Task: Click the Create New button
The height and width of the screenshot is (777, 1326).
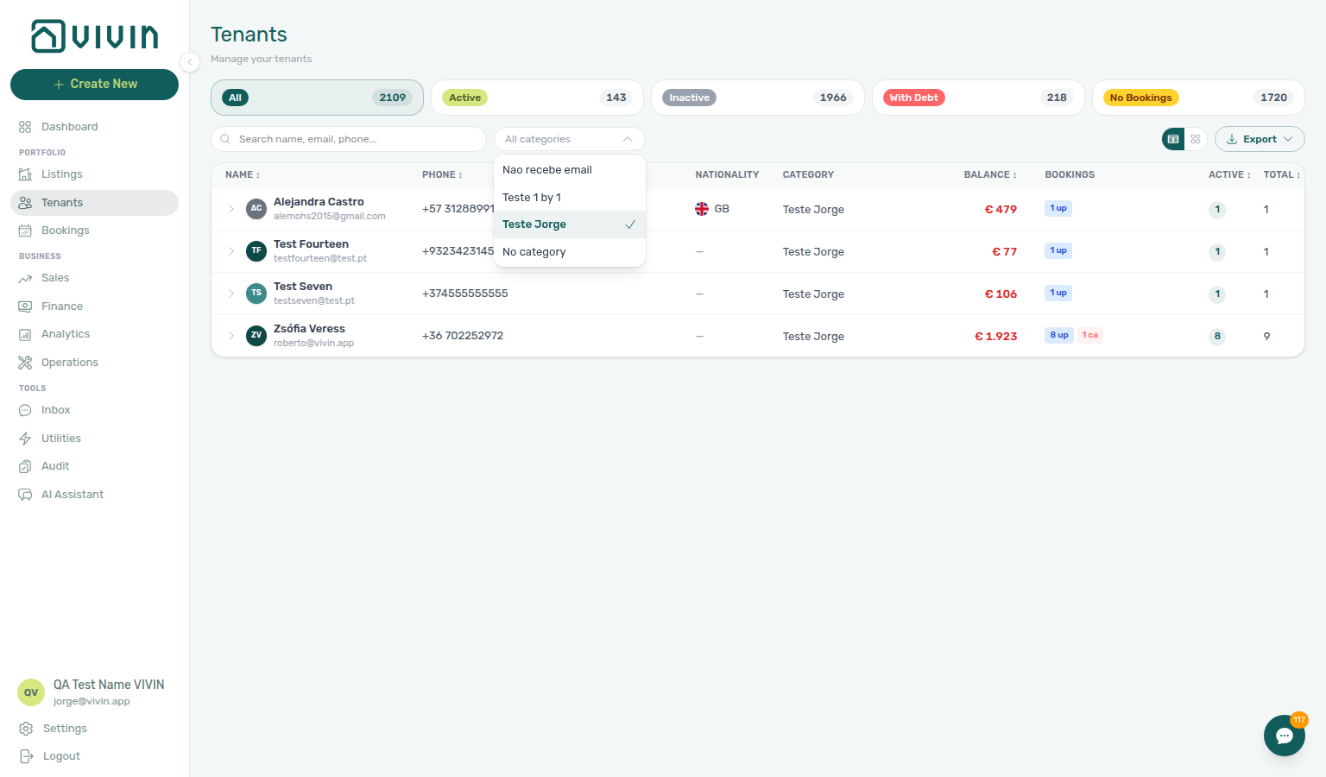Action: click(x=94, y=85)
